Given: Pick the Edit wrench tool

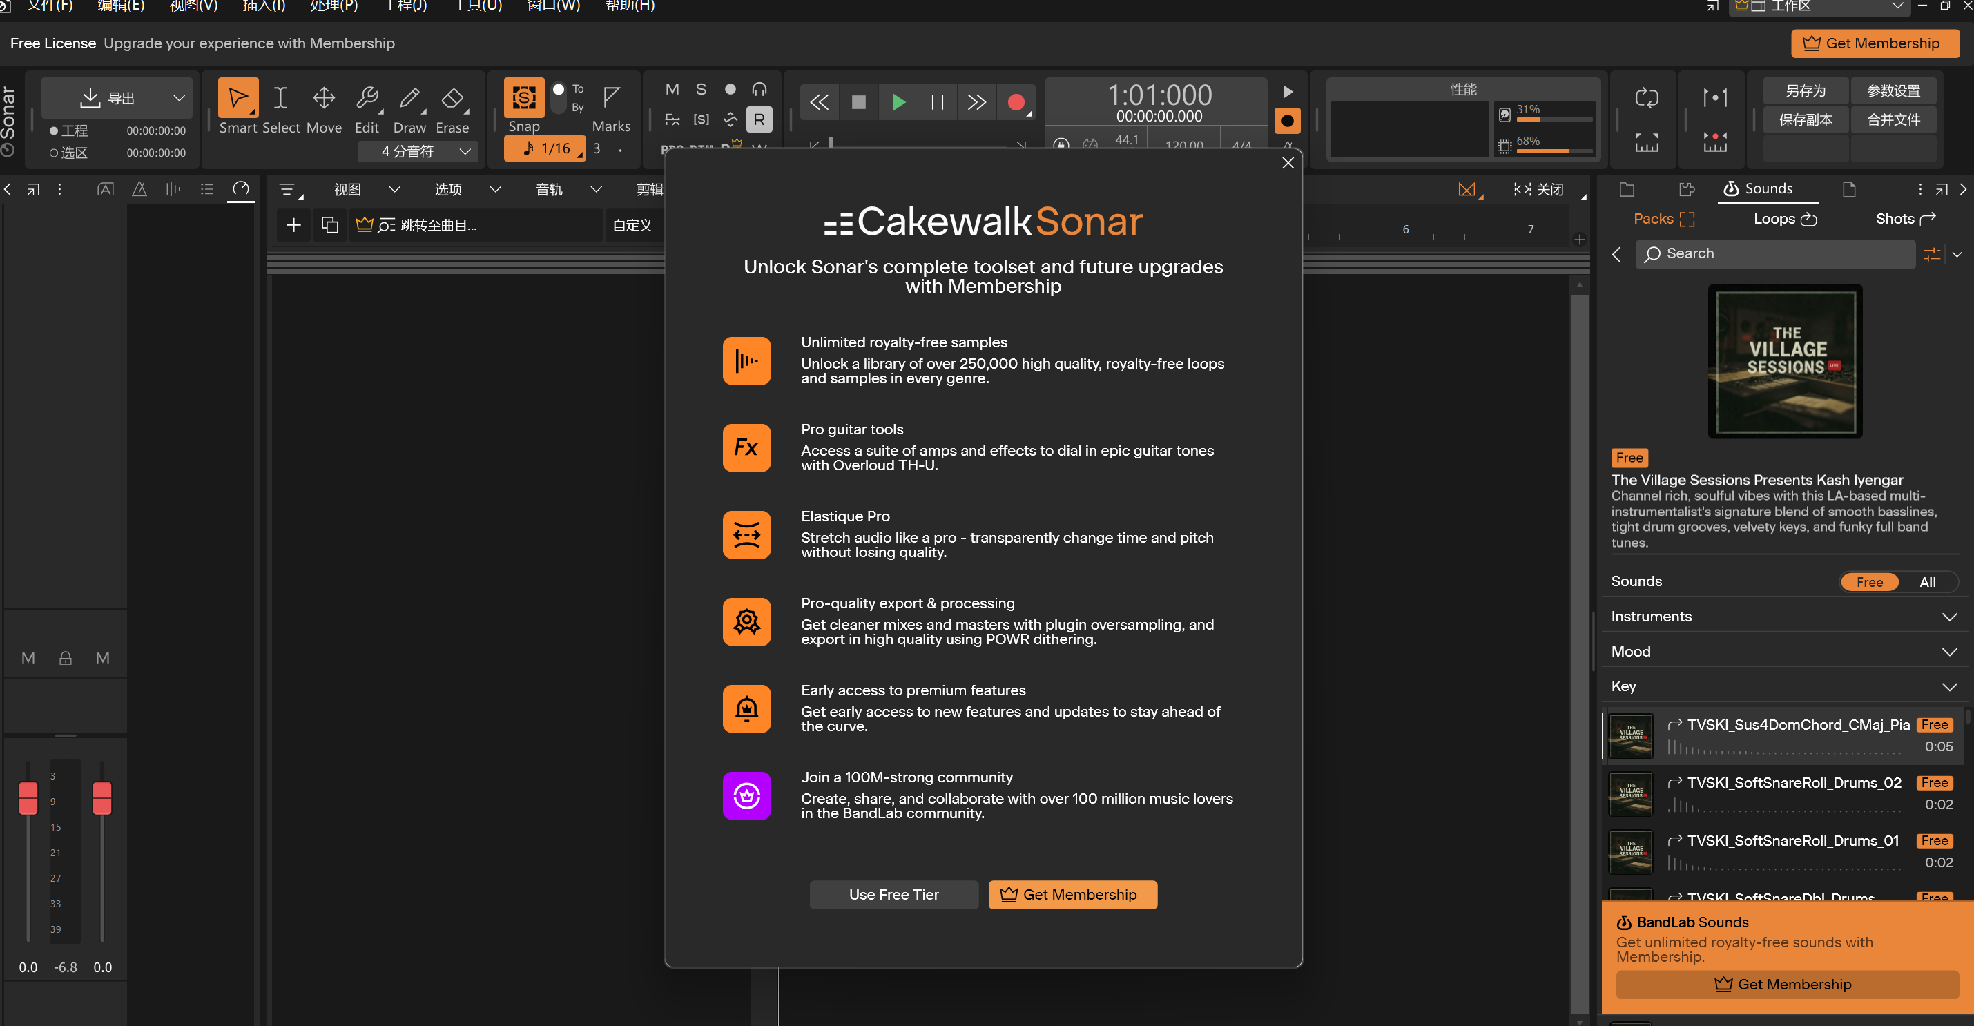Looking at the screenshot, I should click(367, 98).
